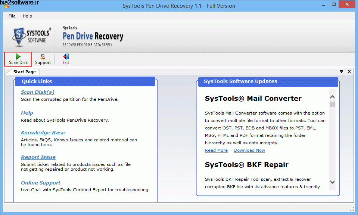Switch to the Start Page tab

(x=24, y=71)
